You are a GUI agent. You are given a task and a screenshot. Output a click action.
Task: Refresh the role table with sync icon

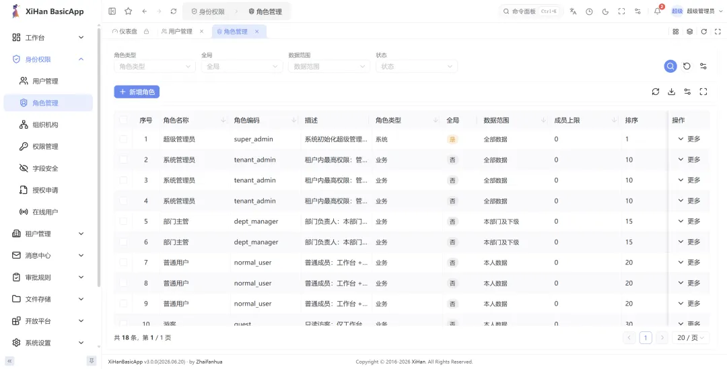coord(656,92)
